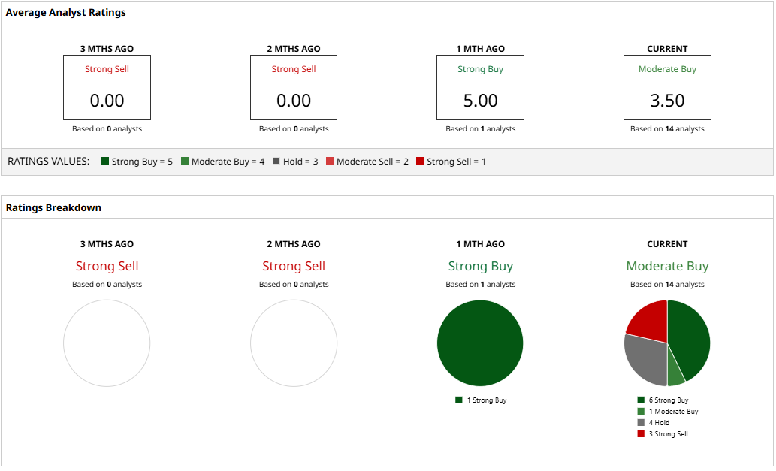Click the 'RATINGS VALUES:' label
Screen dimensions: 776x471
tap(49, 162)
